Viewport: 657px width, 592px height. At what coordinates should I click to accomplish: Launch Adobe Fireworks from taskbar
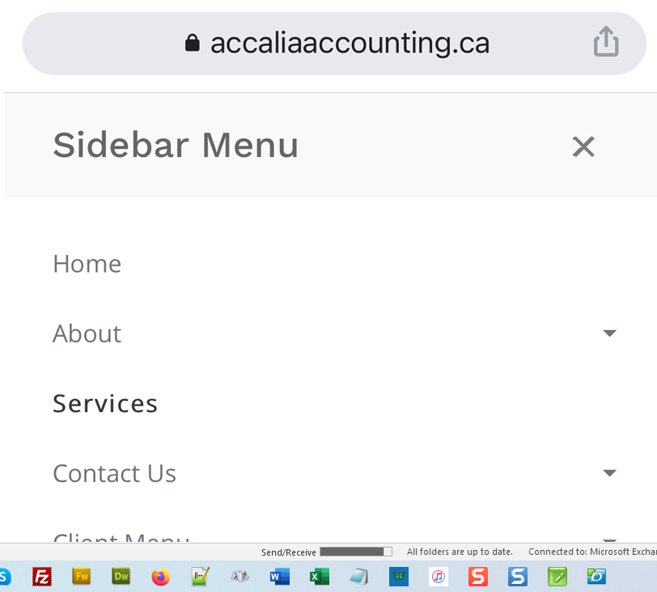click(82, 577)
